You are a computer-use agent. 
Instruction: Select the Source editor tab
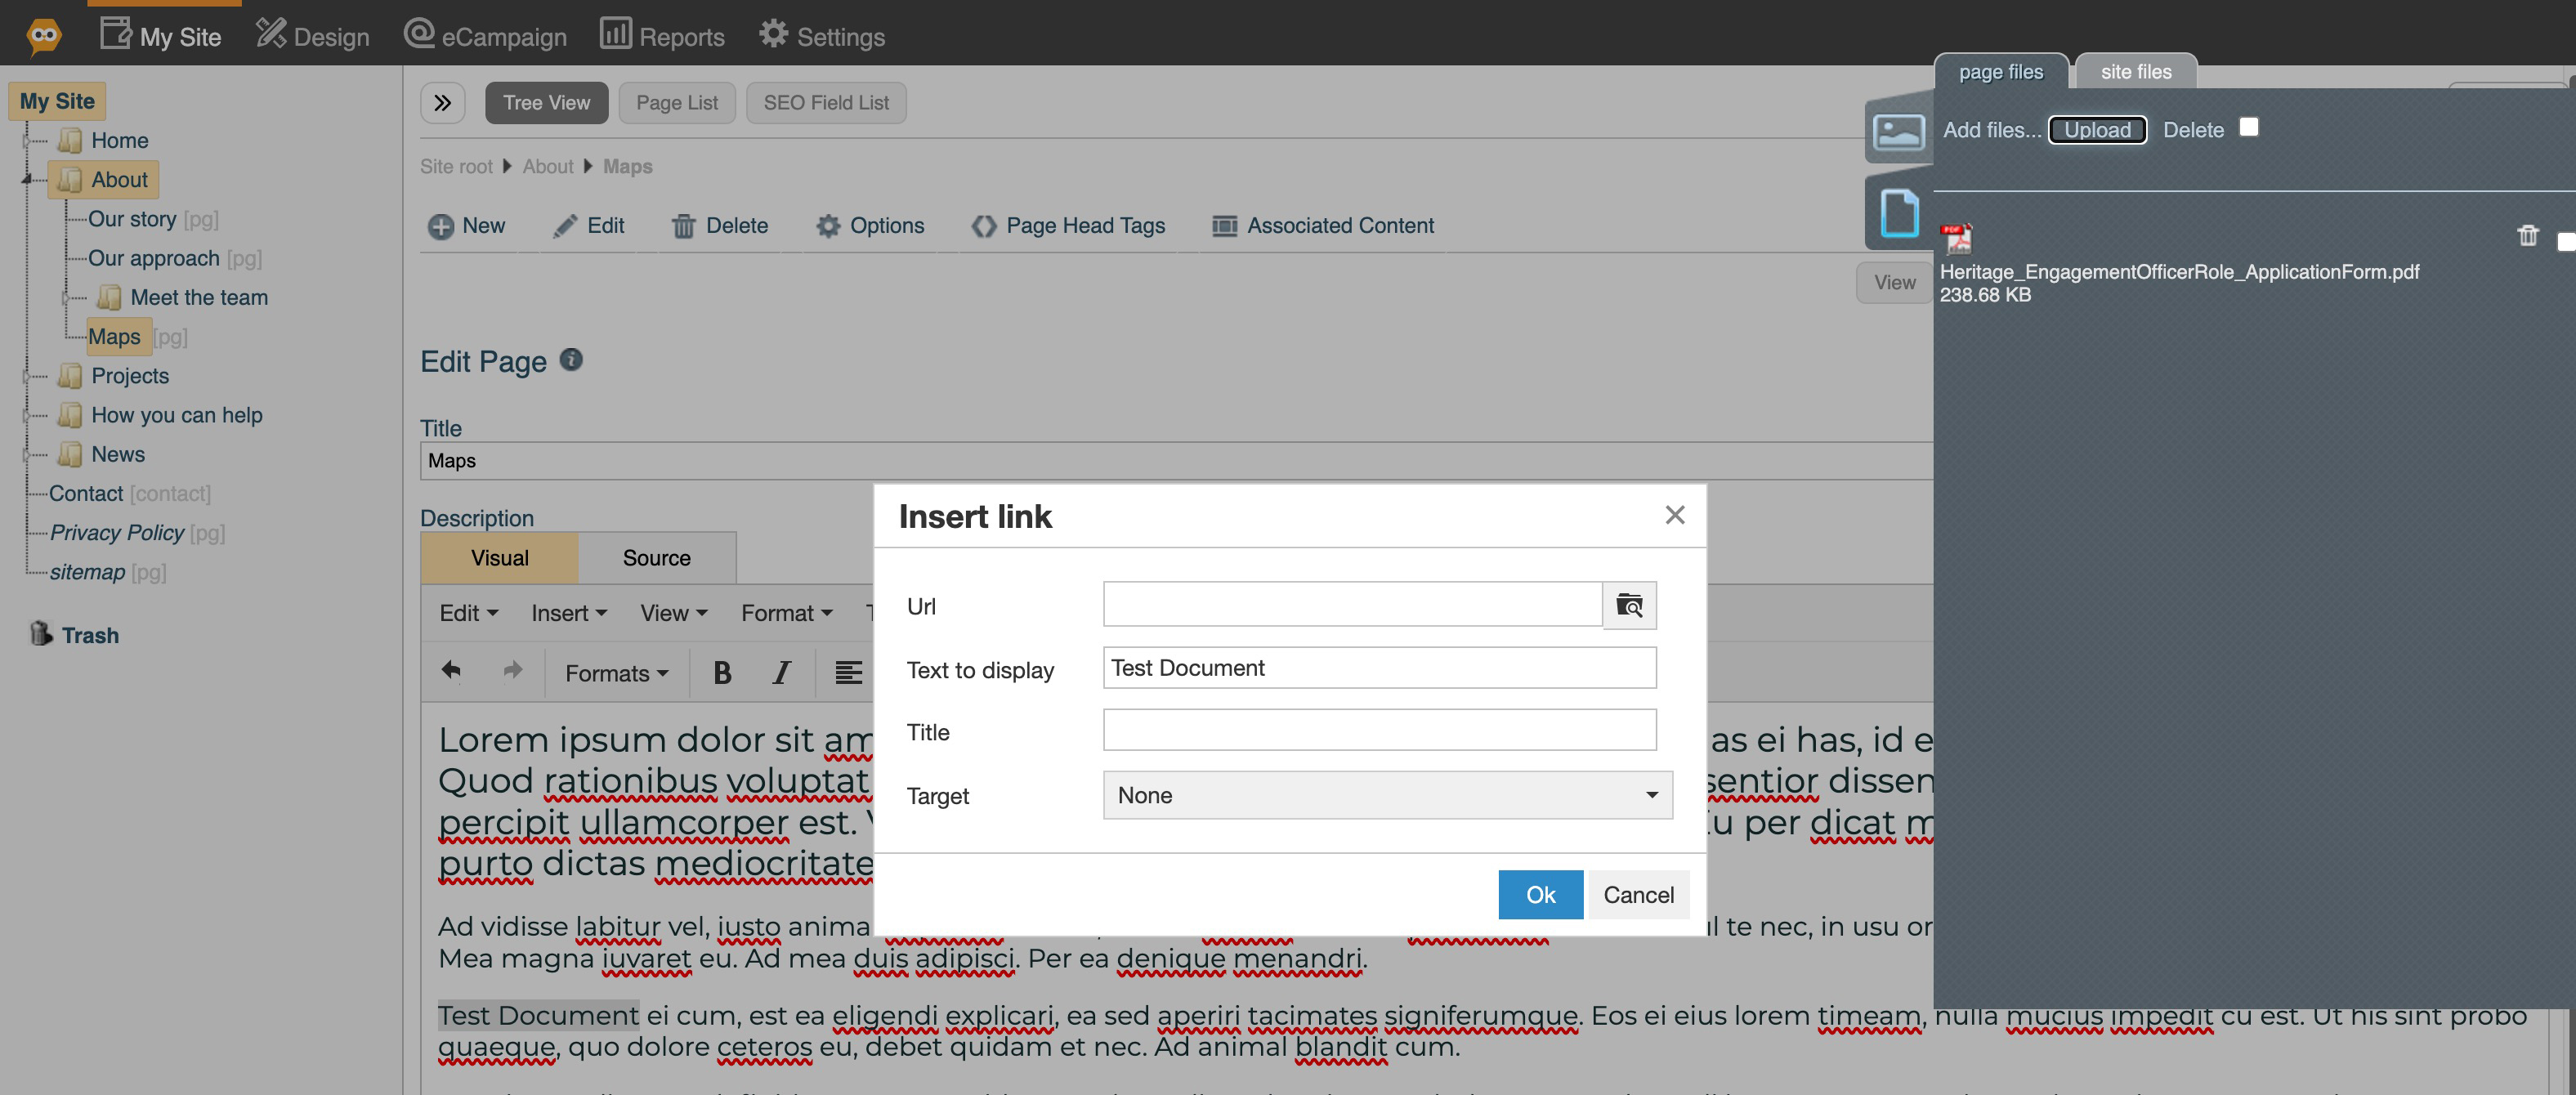(x=657, y=558)
